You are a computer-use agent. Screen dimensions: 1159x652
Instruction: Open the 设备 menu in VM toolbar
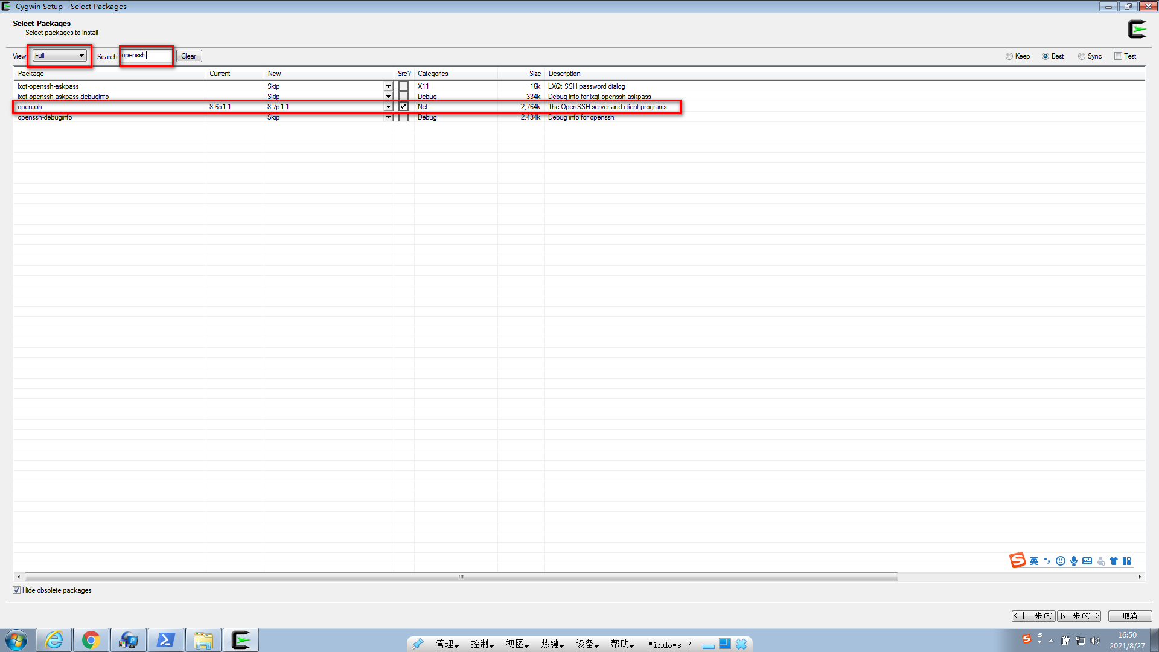(x=587, y=644)
